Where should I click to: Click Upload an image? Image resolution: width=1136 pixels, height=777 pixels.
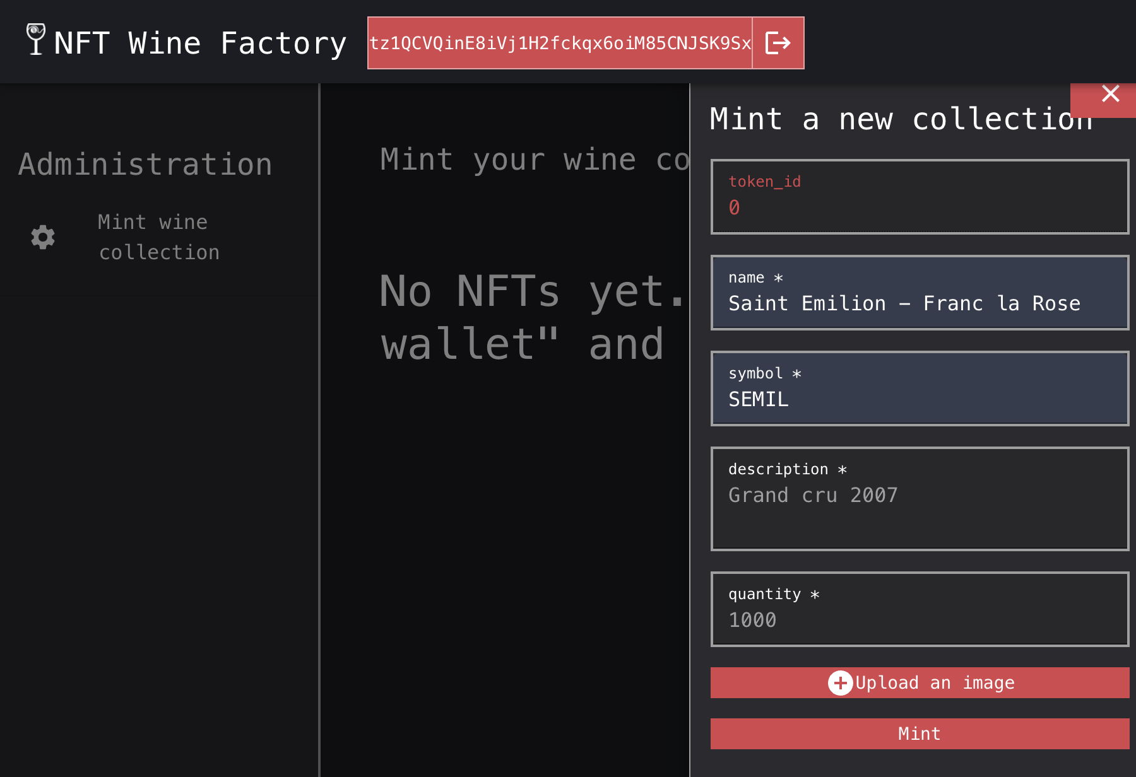[919, 682]
